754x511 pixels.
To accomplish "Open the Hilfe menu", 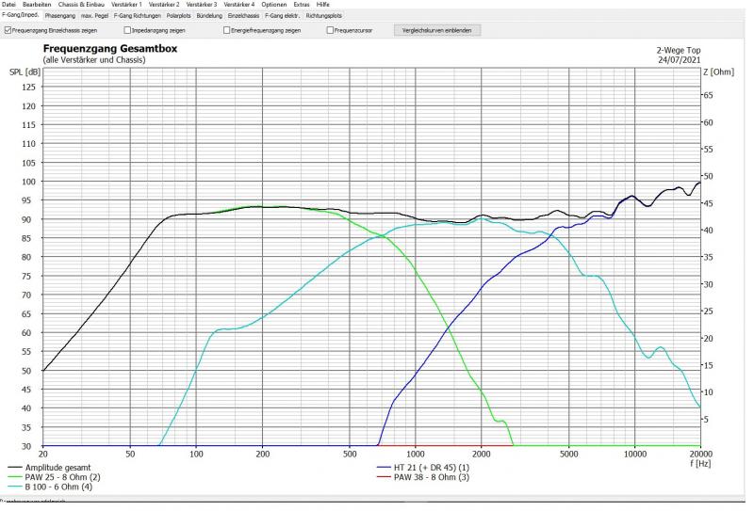I will click(323, 5).
